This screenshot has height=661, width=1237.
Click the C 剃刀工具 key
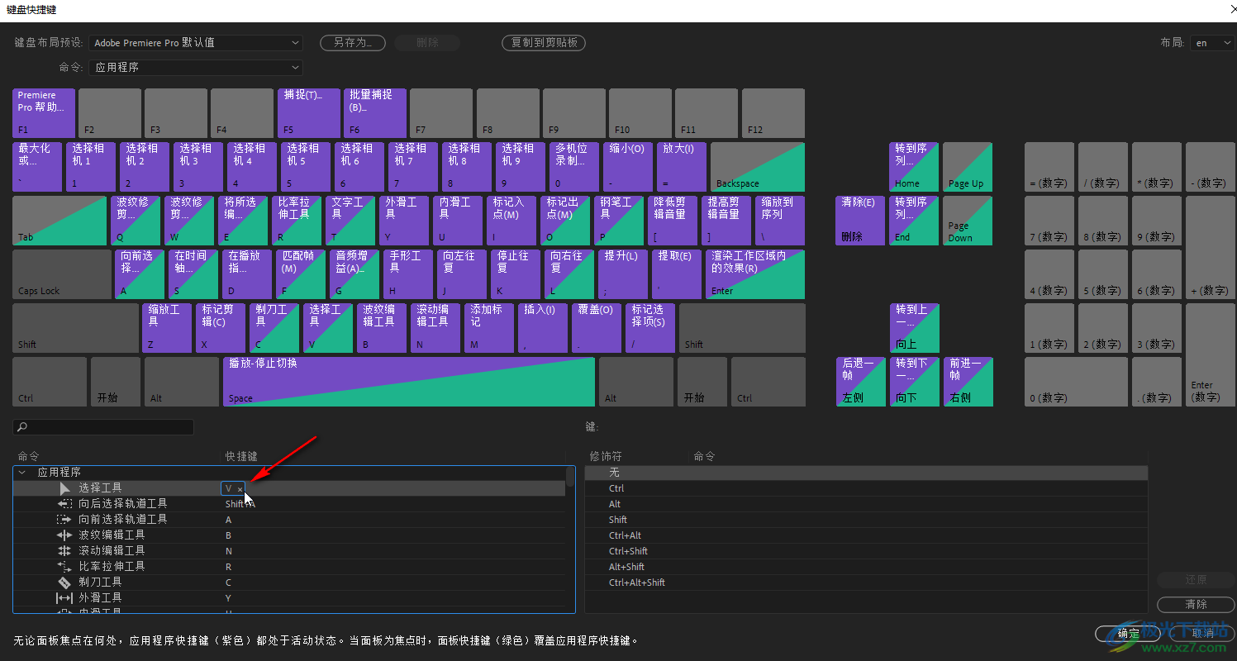coord(274,328)
